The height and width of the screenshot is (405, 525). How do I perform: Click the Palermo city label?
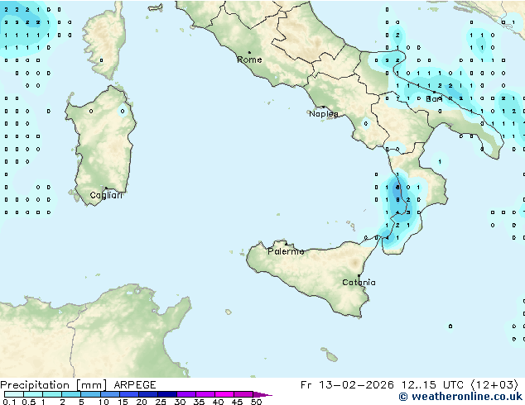[286, 251]
